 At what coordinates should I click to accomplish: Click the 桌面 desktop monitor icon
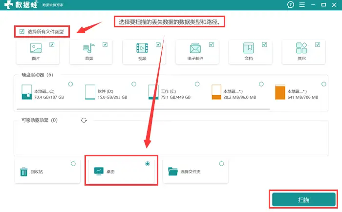99,171
